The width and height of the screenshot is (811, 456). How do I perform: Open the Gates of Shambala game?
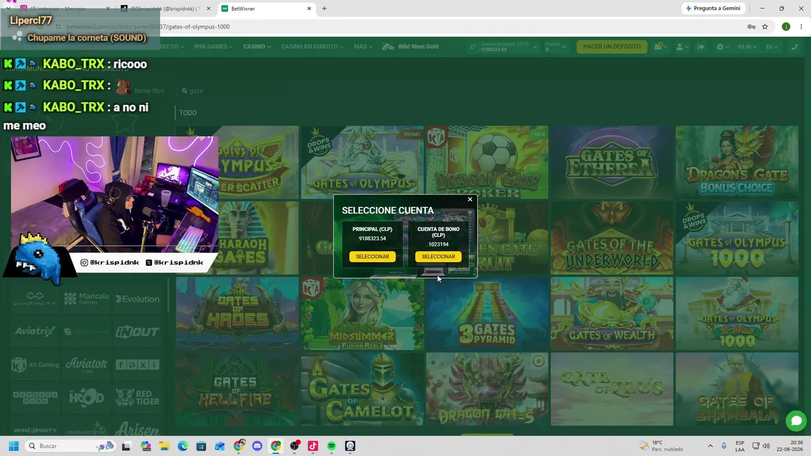[x=737, y=389]
